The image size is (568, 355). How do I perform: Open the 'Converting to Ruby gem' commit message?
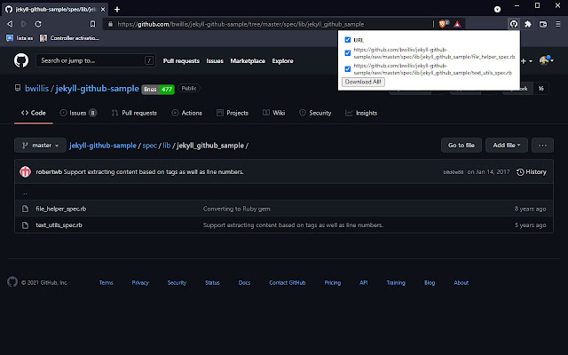tap(237, 209)
